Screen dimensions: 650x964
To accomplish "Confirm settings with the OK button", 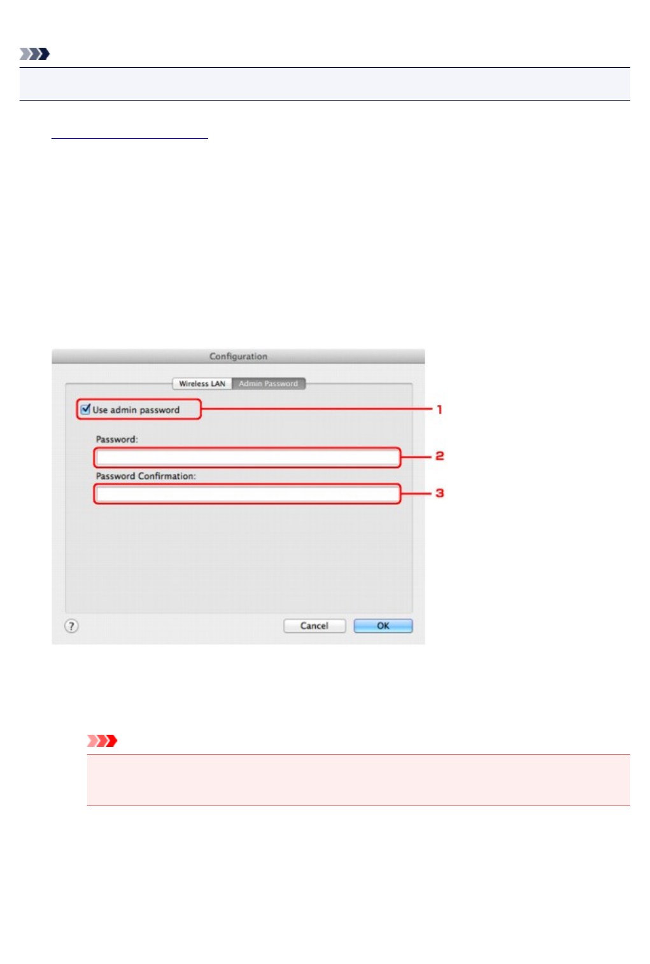I will 383,626.
